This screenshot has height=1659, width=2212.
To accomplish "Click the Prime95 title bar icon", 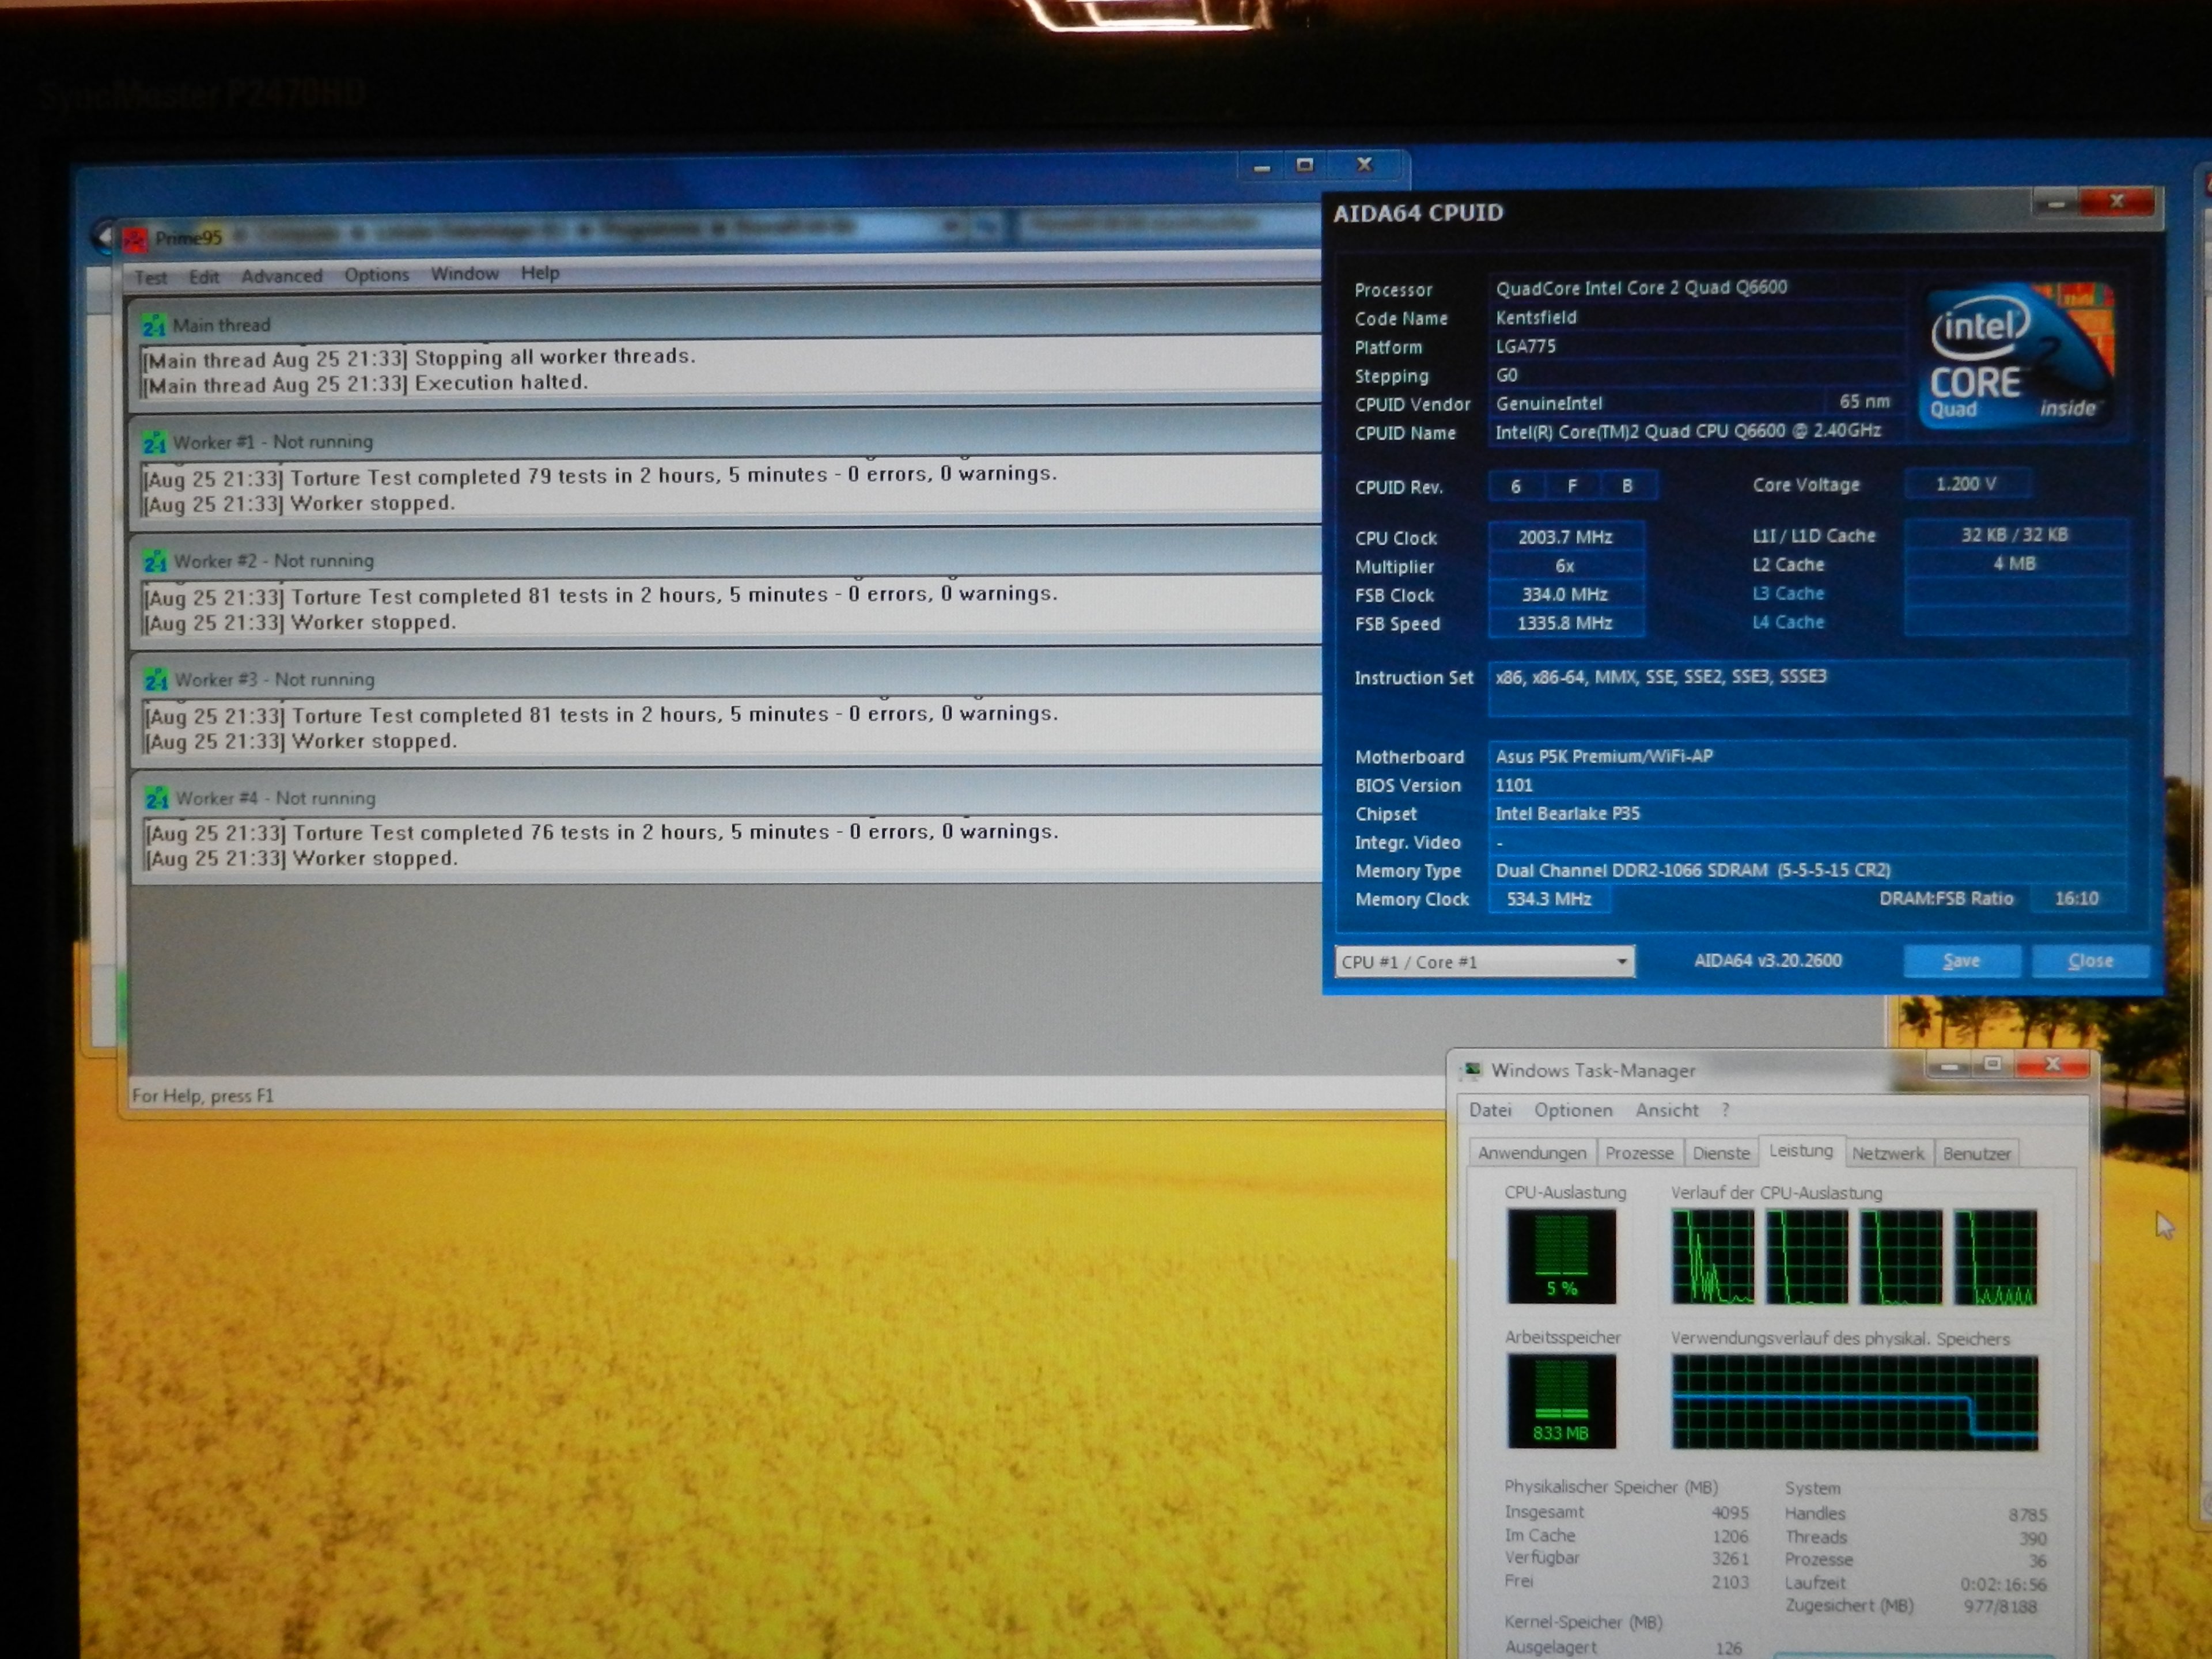I will click(x=134, y=239).
